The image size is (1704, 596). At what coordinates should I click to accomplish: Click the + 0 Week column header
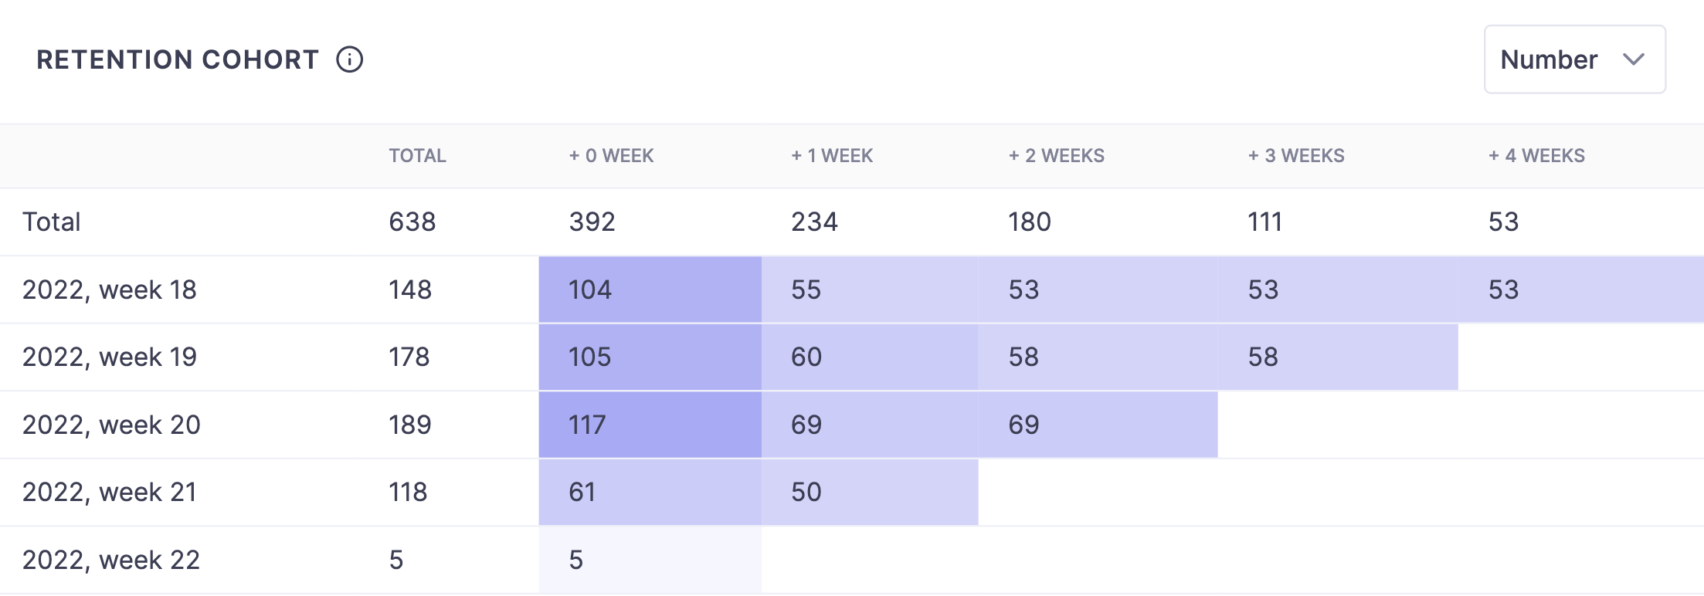pos(611,155)
